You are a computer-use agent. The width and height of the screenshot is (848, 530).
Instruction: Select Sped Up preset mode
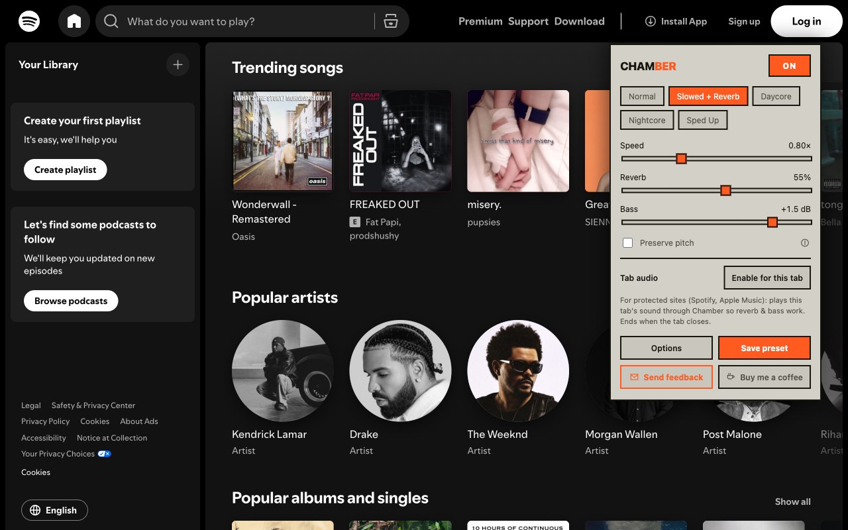pyautogui.click(x=702, y=120)
